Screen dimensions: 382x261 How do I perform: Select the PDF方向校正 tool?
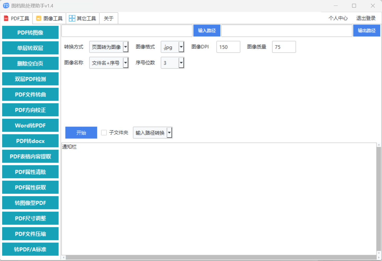[x=30, y=110]
